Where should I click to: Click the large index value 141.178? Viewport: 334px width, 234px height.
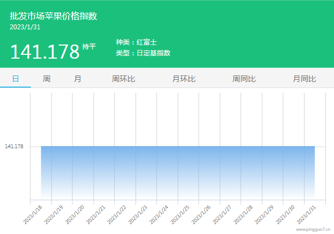click(x=45, y=52)
